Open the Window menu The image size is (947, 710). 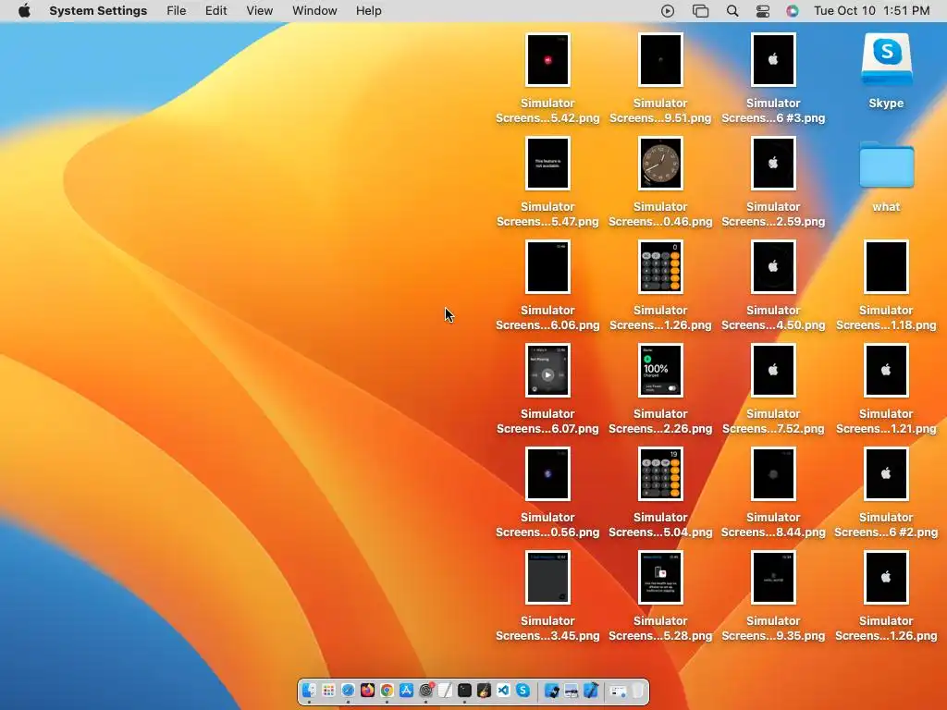click(x=314, y=11)
